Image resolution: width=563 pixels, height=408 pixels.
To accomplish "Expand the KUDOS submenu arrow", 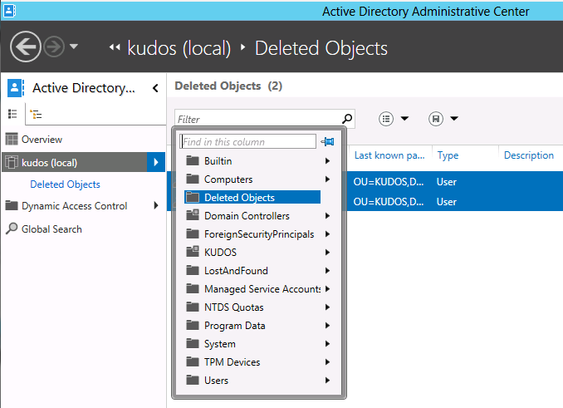I will tap(327, 252).
